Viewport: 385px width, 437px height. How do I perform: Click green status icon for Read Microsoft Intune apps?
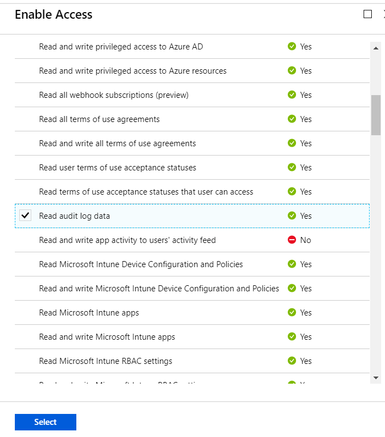click(292, 313)
